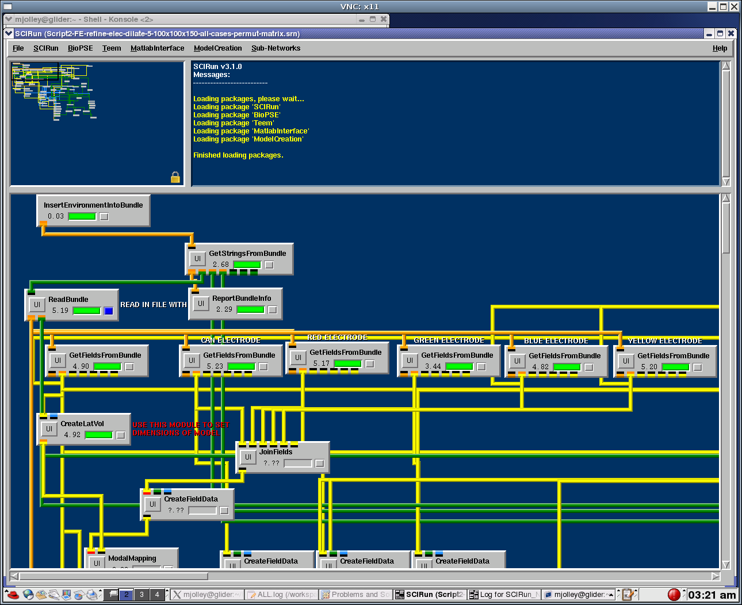Screen dimensions: 742x605
Task: Click the clipboard notes icon in the panel
Action: coord(628,595)
